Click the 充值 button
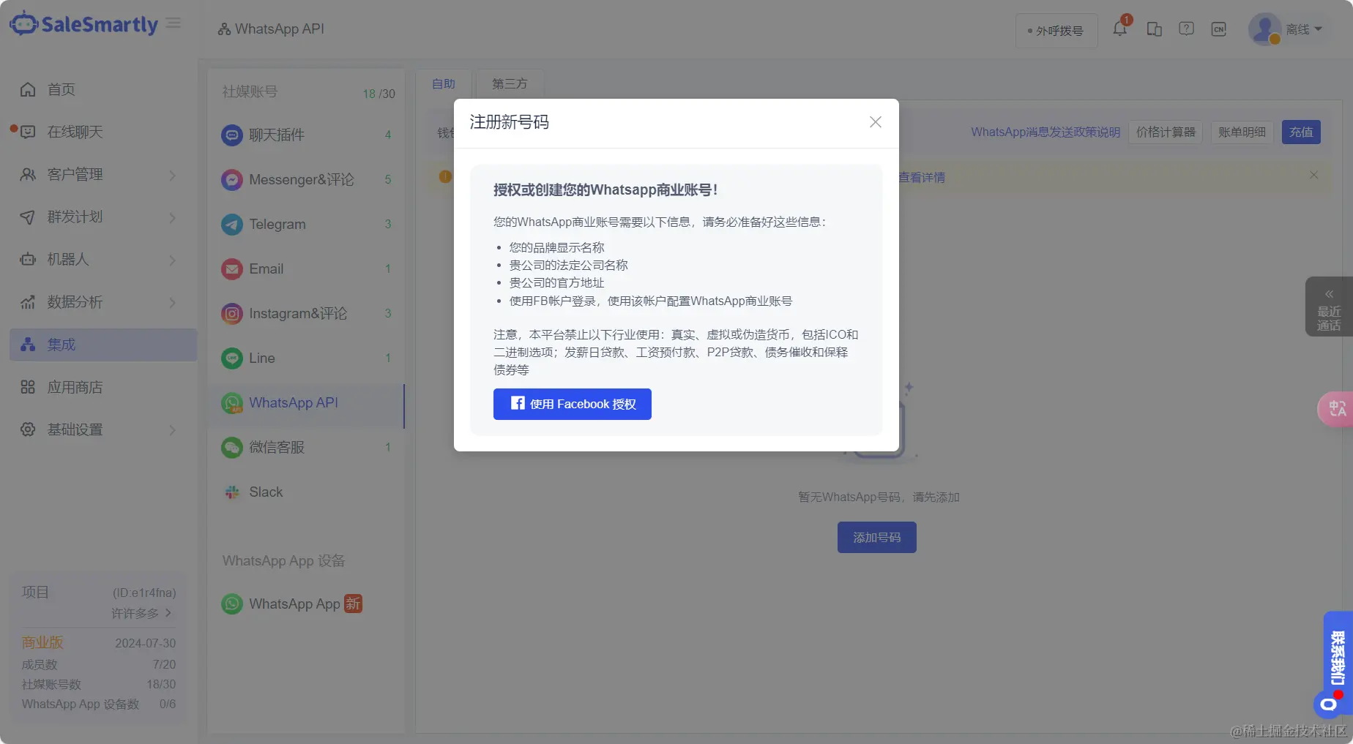 [1301, 132]
